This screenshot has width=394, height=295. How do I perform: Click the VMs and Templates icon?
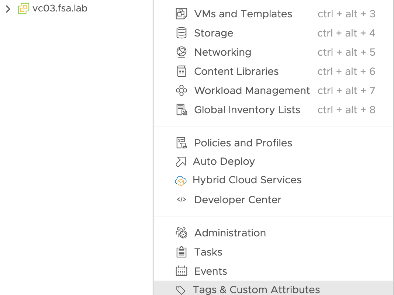coord(182,14)
